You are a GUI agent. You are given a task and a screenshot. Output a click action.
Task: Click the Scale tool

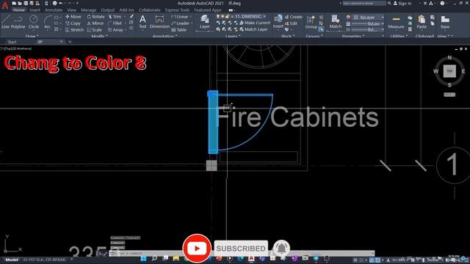pyautogui.click(x=95, y=30)
